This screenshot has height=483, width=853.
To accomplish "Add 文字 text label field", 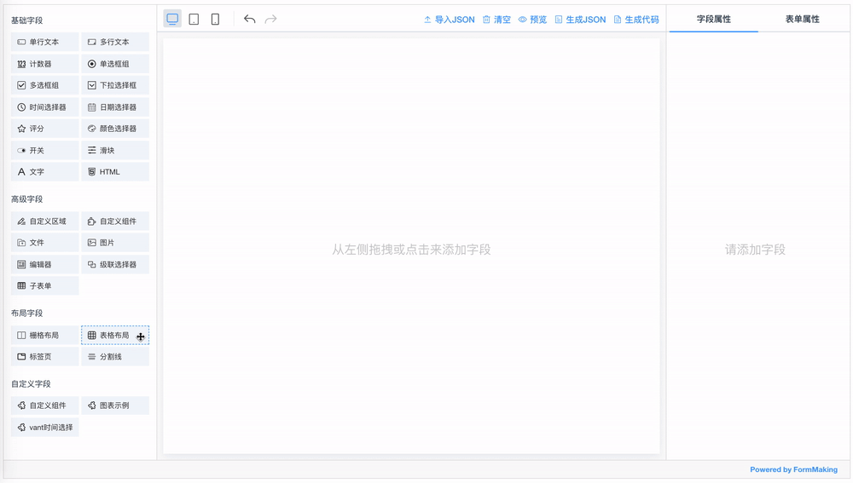I will pos(44,172).
